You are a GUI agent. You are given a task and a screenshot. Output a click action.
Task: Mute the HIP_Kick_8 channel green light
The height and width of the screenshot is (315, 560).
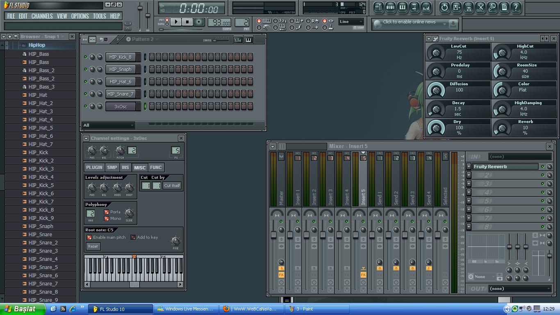(86, 57)
